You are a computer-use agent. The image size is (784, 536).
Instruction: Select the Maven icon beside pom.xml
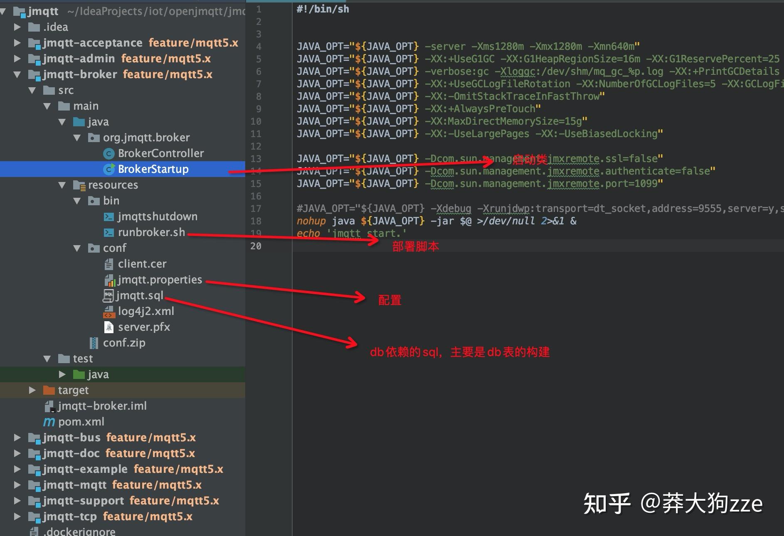(49, 422)
